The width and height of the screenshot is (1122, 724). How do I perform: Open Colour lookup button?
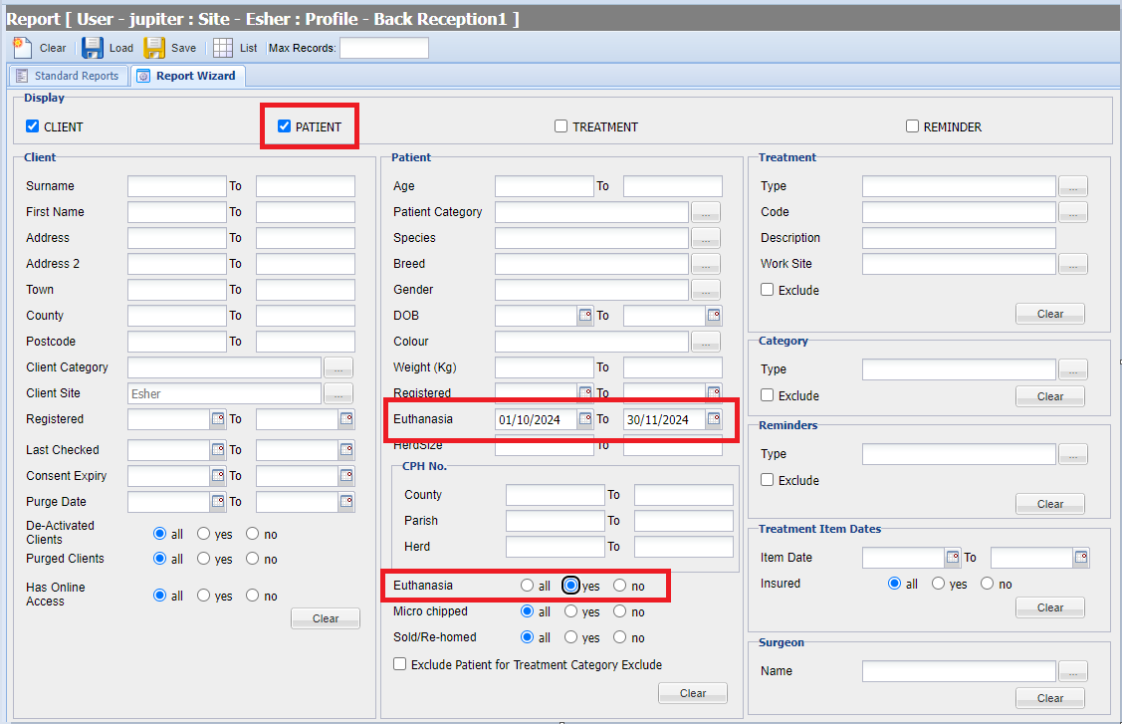pos(706,342)
